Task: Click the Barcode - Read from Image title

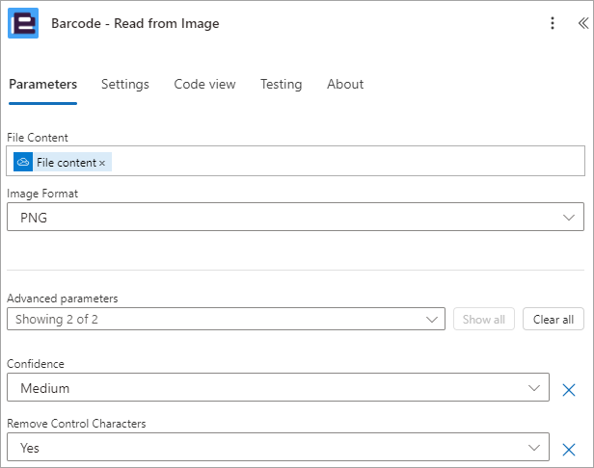Action: tap(135, 23)
